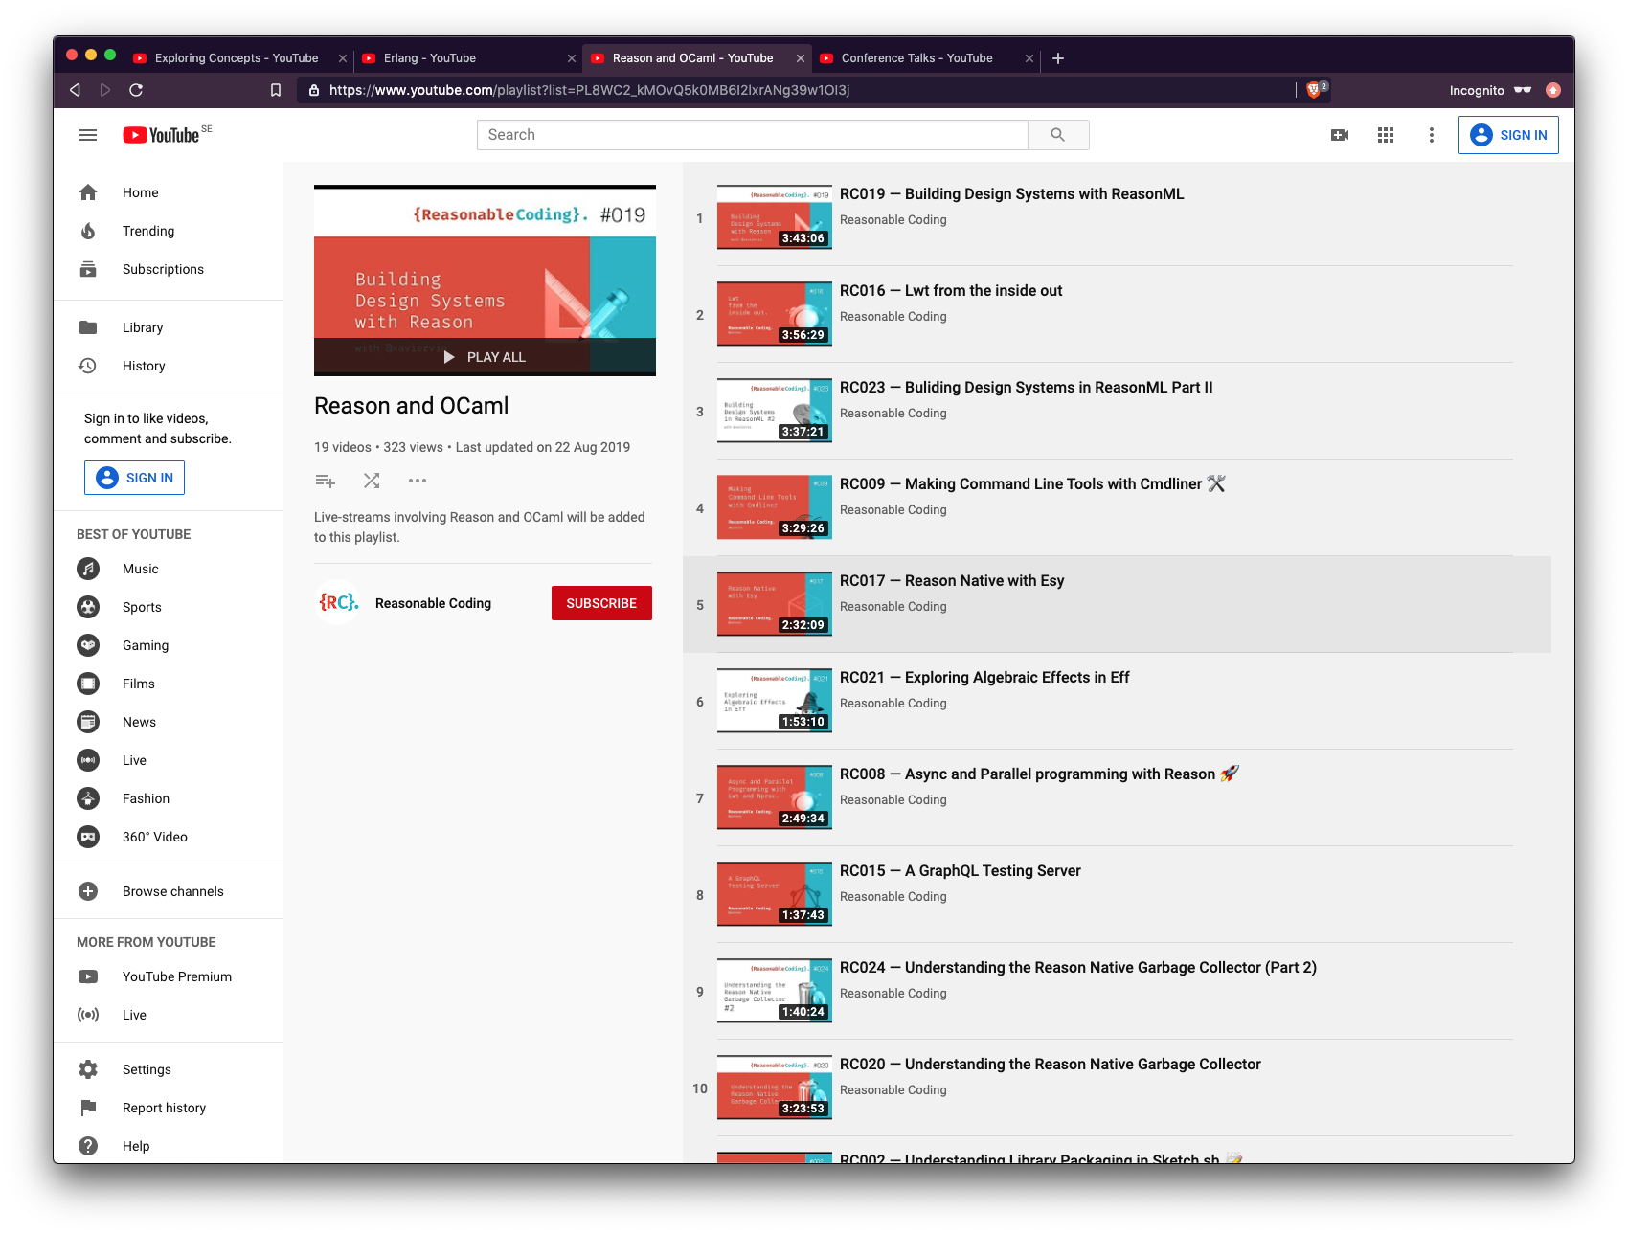Open the create video icon
This screenshot has width=1628, height=1234.
pyautogui.click(x=1339, y=135)
